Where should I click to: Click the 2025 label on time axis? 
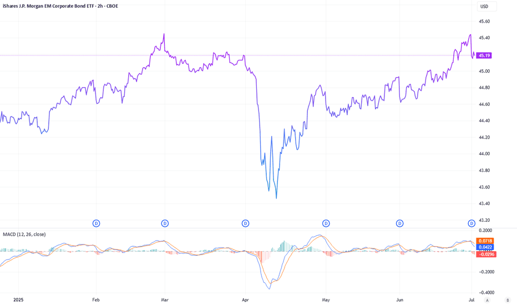(x=18, y=299)
